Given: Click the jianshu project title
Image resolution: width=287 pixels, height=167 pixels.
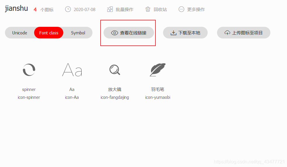Looking at the screenshot, I should 16,8.
